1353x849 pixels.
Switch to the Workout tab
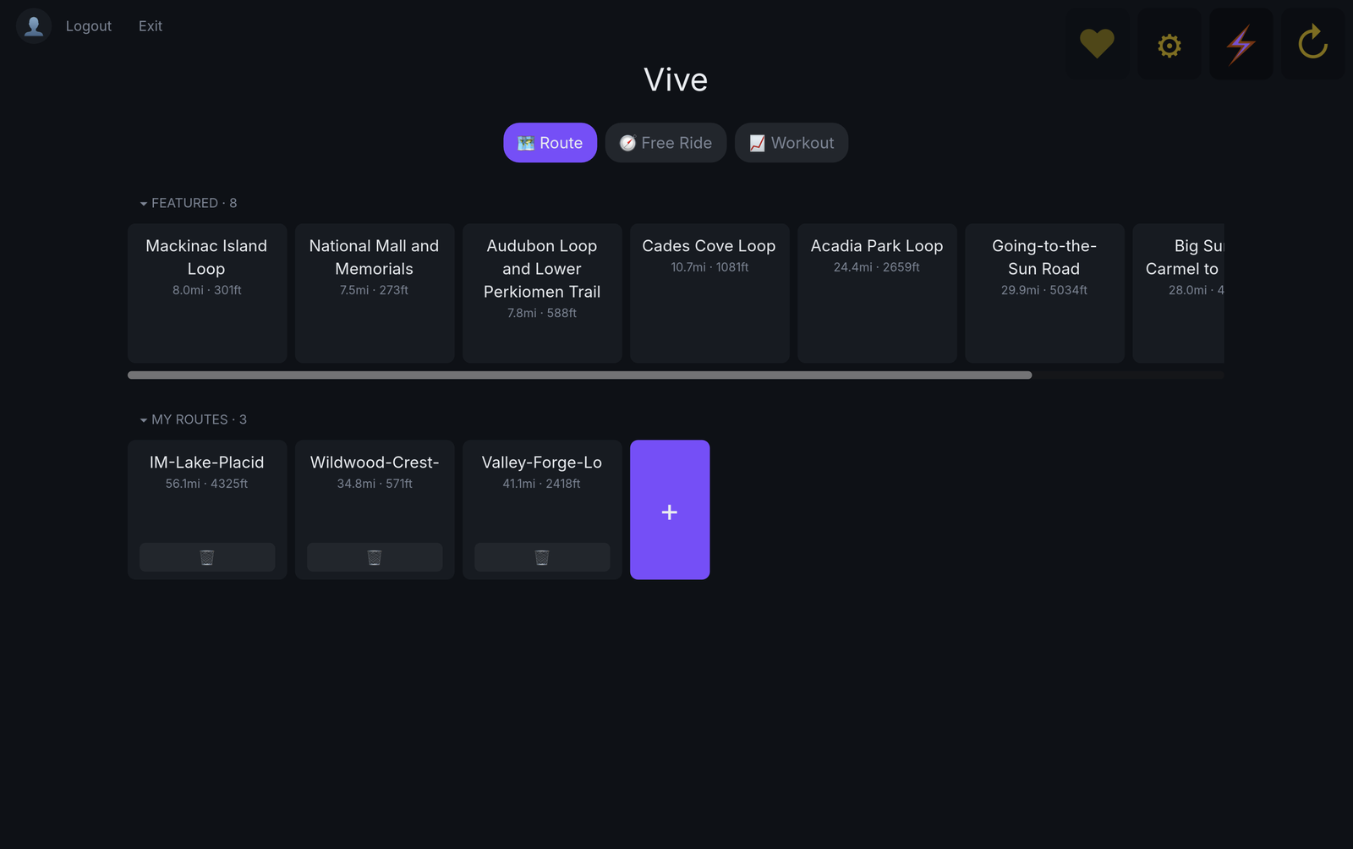pyautogui.click(x=792, y=143)
